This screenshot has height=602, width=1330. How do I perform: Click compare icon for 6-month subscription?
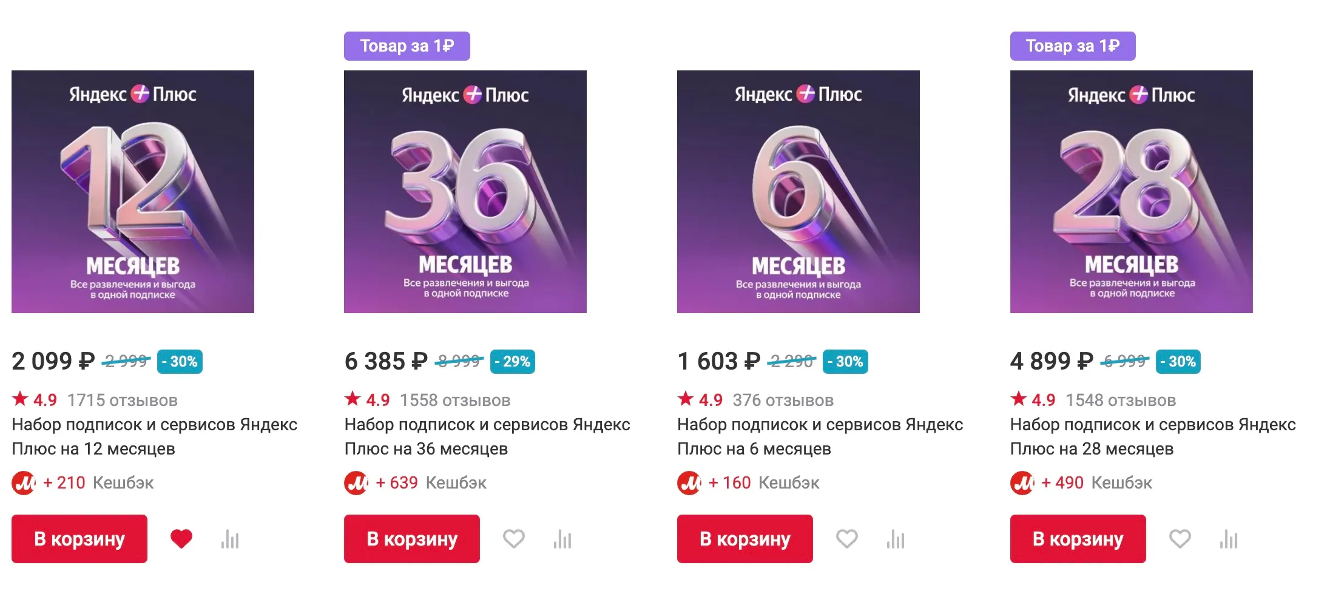[x=896, y=539]
